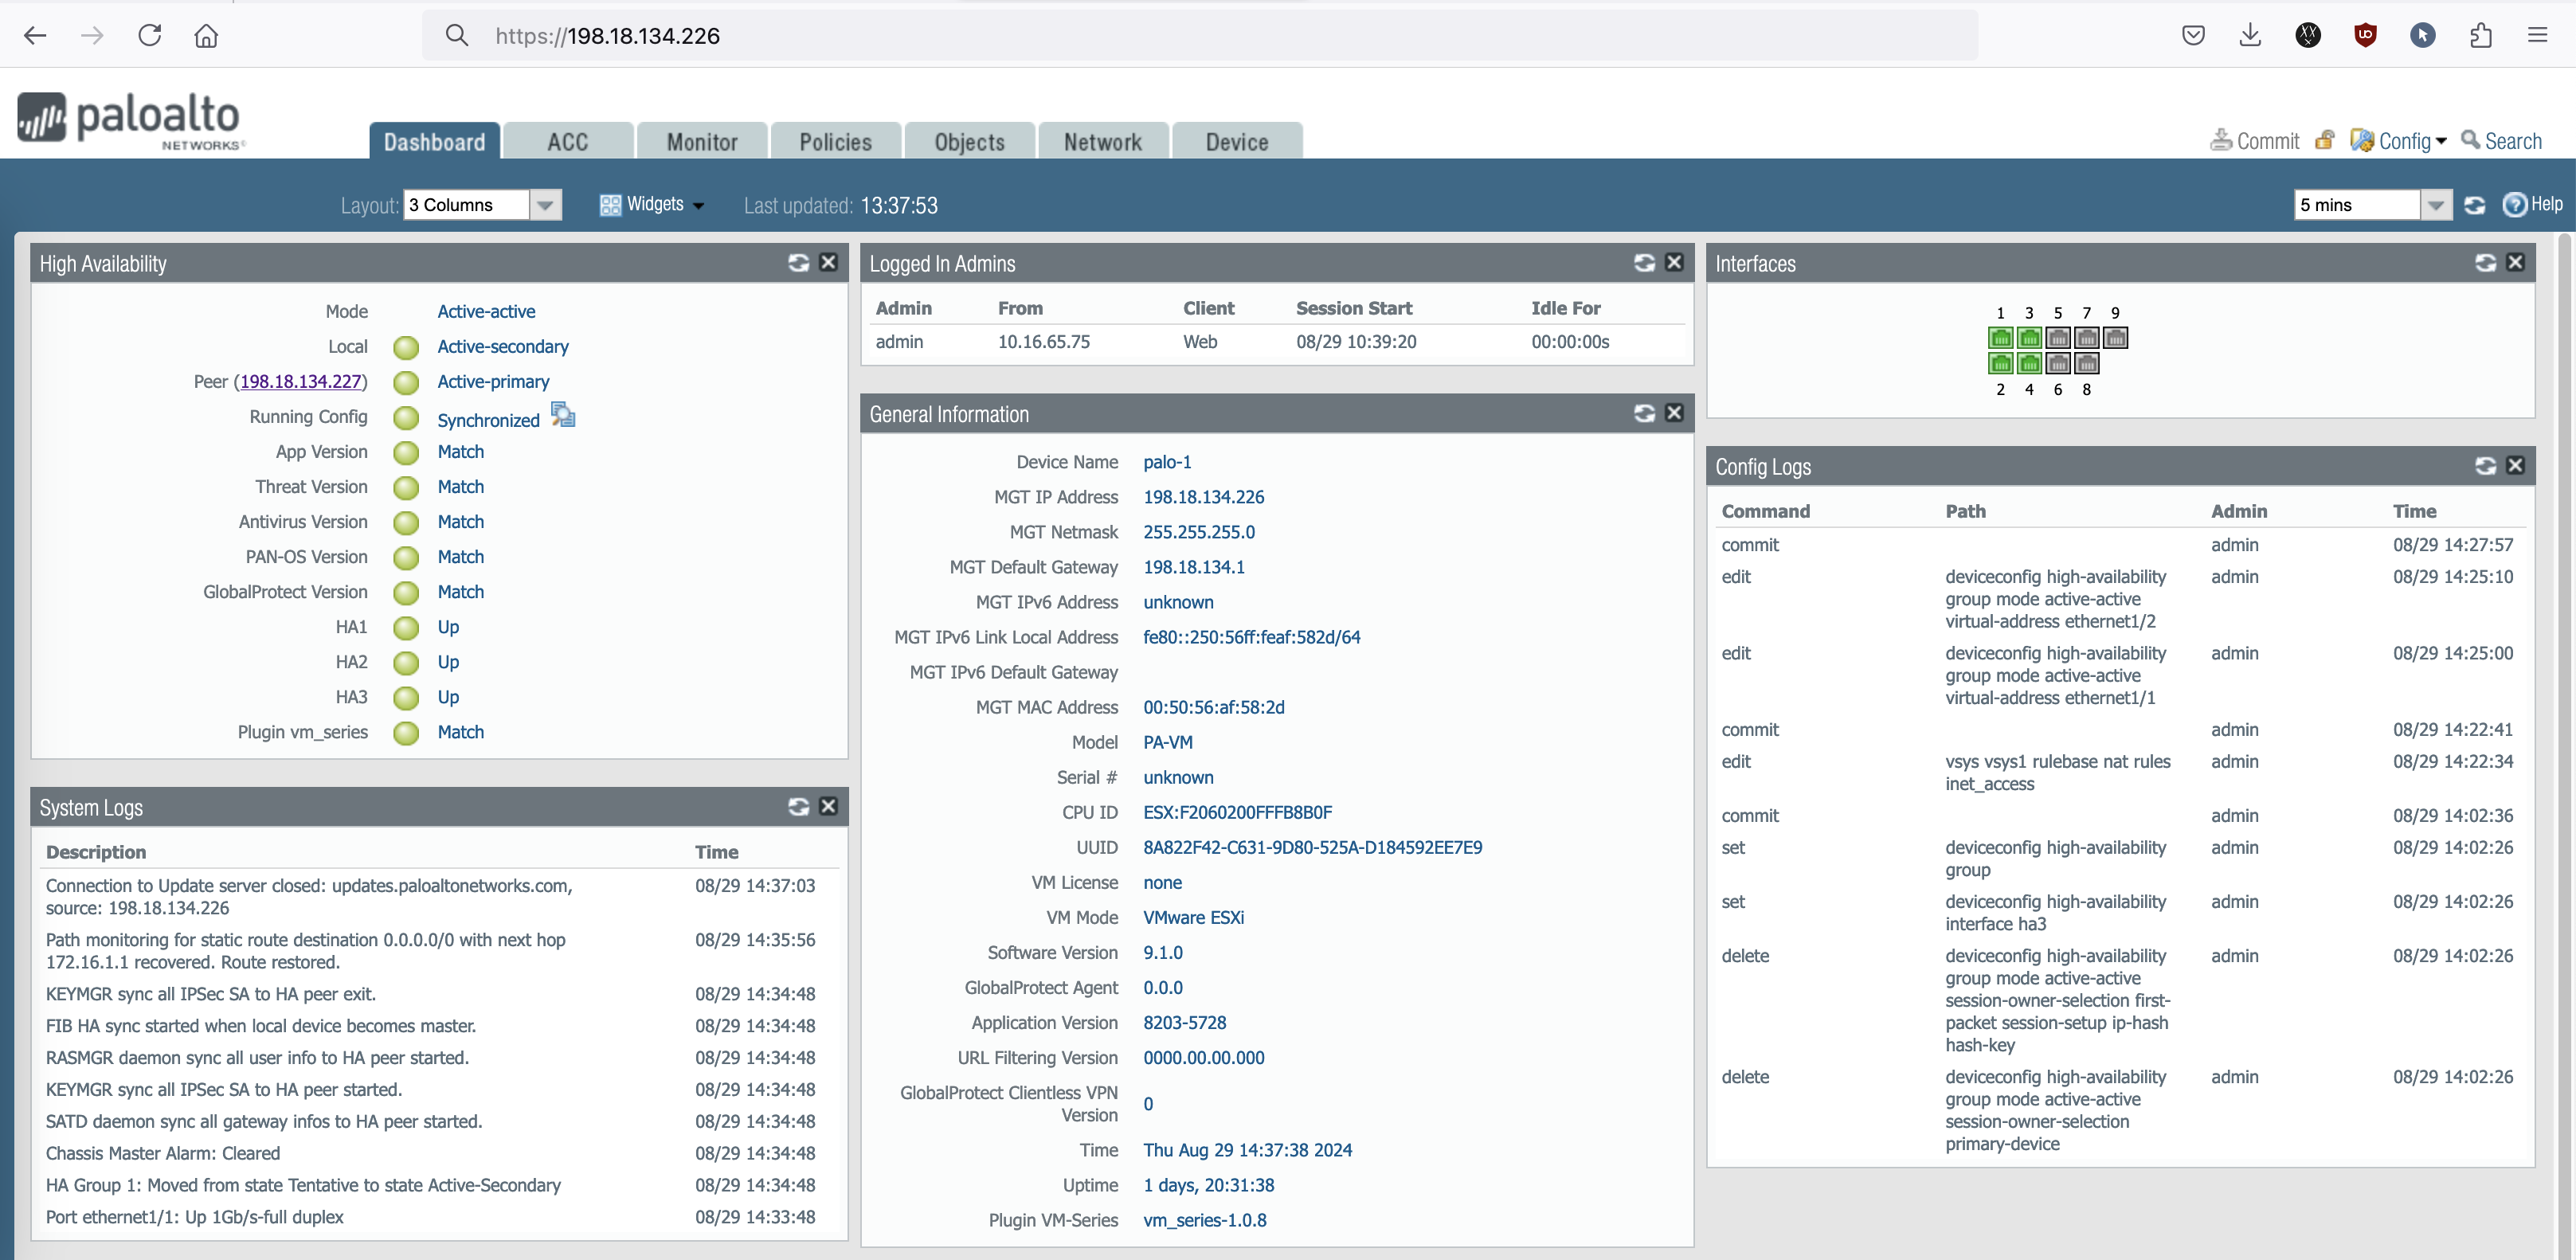Click the Commit button
The height and width of the screenshot is (1260, 2576).
(x=2255, y=141)
